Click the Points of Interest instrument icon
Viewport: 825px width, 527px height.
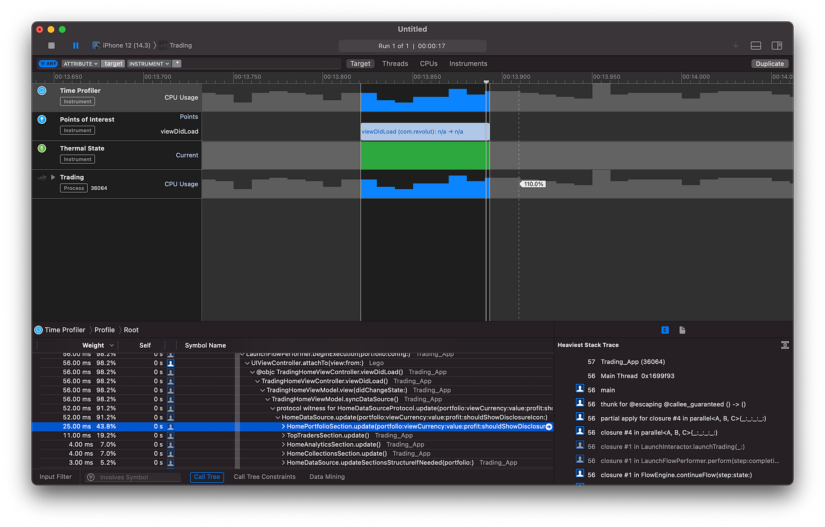pos(41,119)
